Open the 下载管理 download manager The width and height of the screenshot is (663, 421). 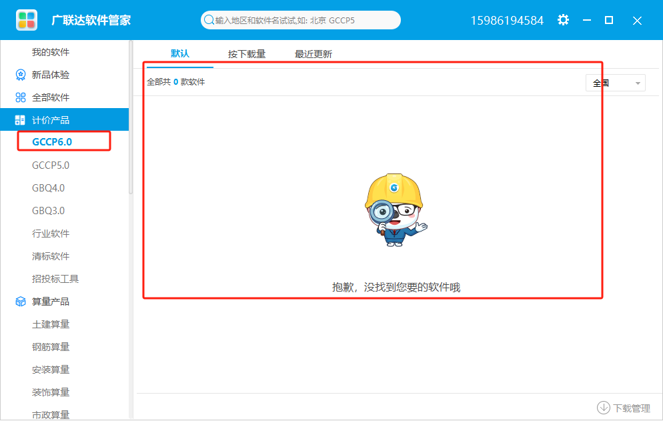click(624, 408)
